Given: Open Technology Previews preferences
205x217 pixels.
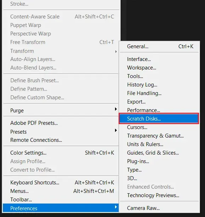Looking at the screenshot, I should click(x=159, y=195).
